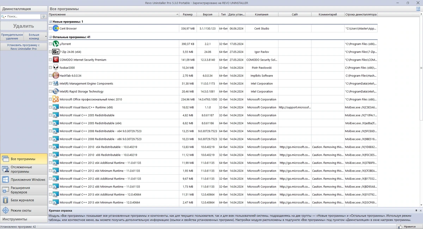This screenshot has width=423, height=229.
Task: Collapse the Остальные программы: 41 group
Action: (50, 37)
